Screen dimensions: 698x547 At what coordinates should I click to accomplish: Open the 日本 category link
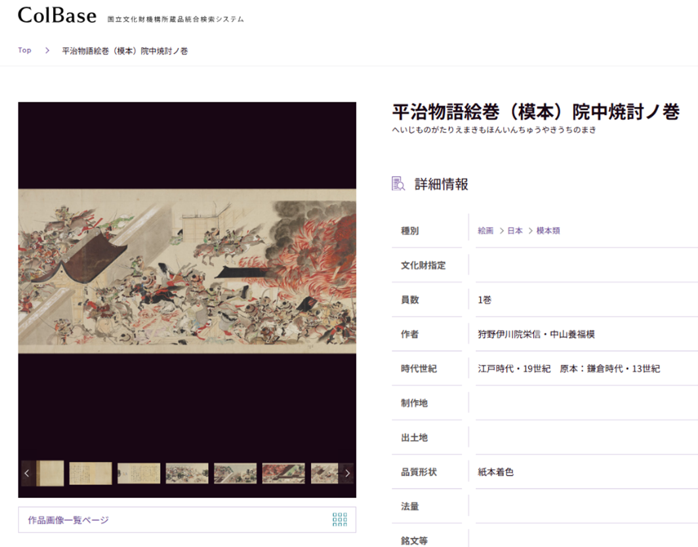pos(514,231)
